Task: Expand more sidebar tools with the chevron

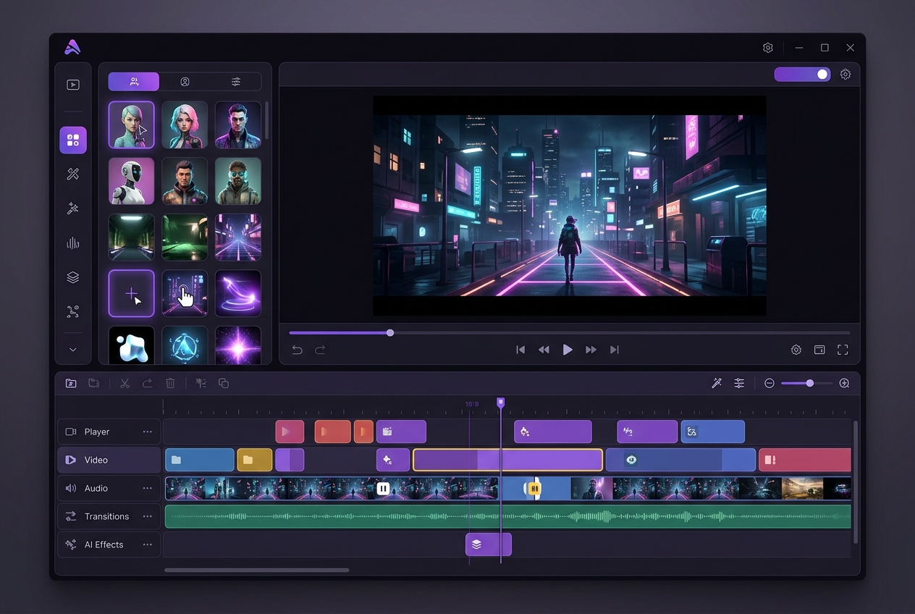Action: tap(73, 350)
